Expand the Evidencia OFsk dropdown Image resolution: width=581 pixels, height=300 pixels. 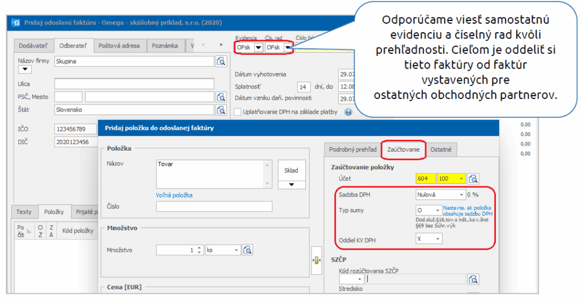tap(258, 48)
